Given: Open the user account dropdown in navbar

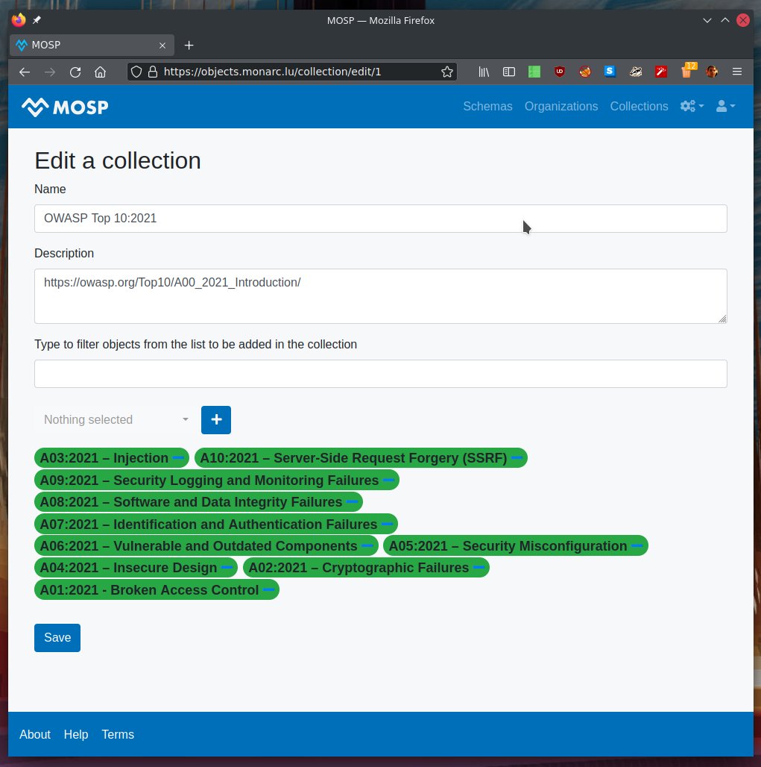Looking at the screenshot, I should 725,106.
